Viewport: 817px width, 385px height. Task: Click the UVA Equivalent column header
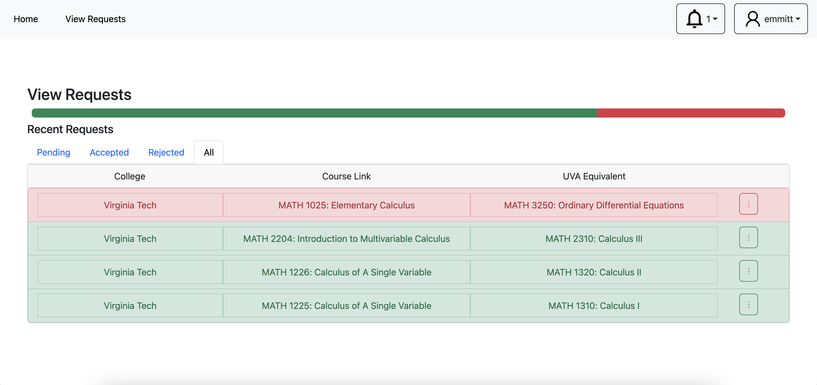[594, 176]
